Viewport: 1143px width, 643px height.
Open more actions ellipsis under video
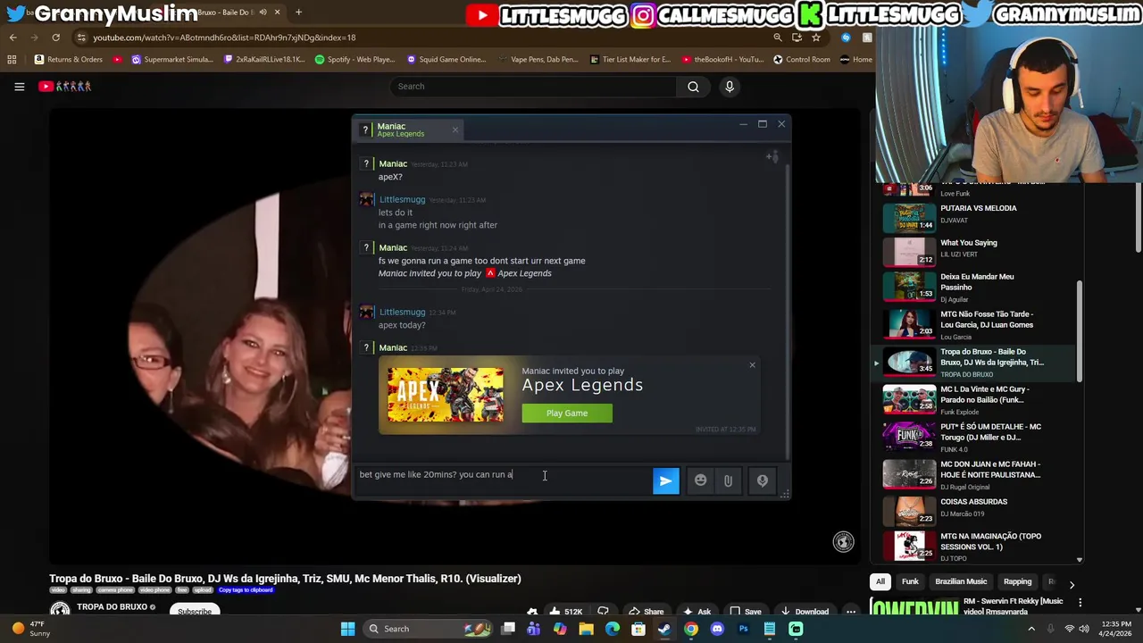[x=851, y=612]
